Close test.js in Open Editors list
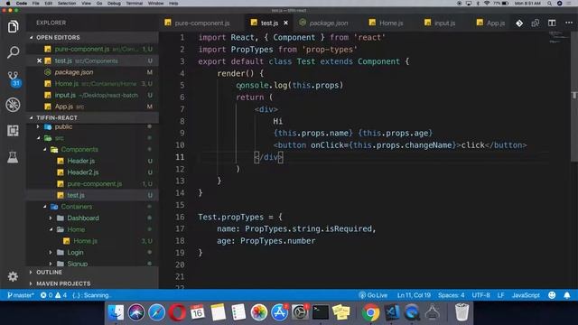The width and height of the screenshot is (578, 325). pos(39,60)
